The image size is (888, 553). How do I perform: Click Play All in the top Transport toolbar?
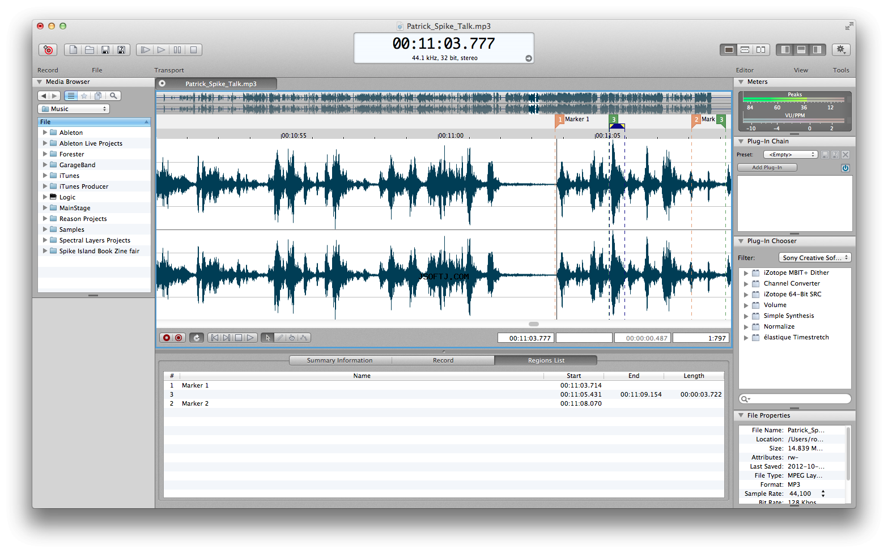click(x=145, y=50)
